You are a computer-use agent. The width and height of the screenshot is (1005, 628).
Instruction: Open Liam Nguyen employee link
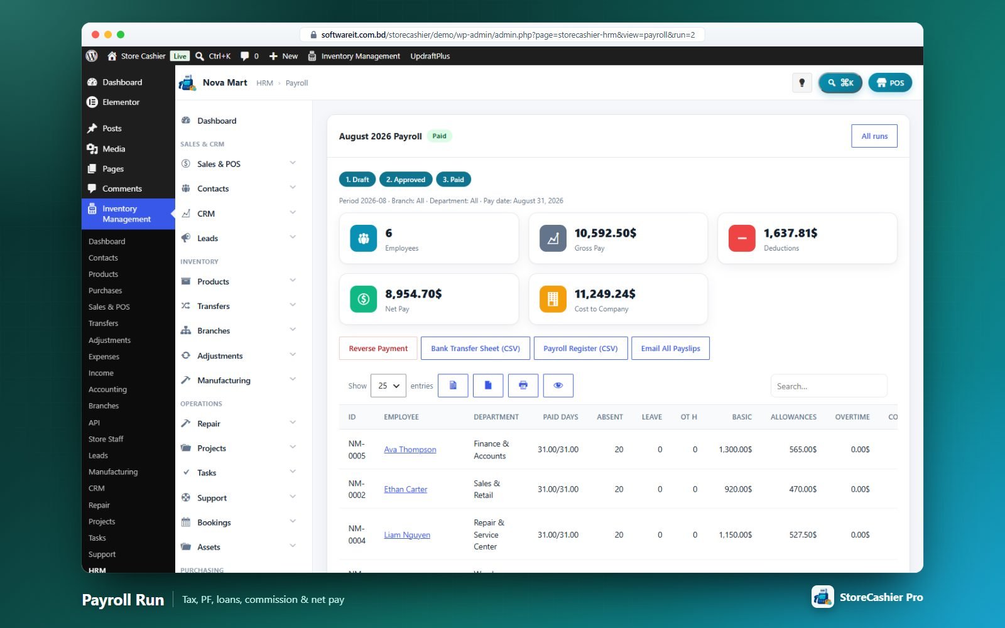click(407, 535)
